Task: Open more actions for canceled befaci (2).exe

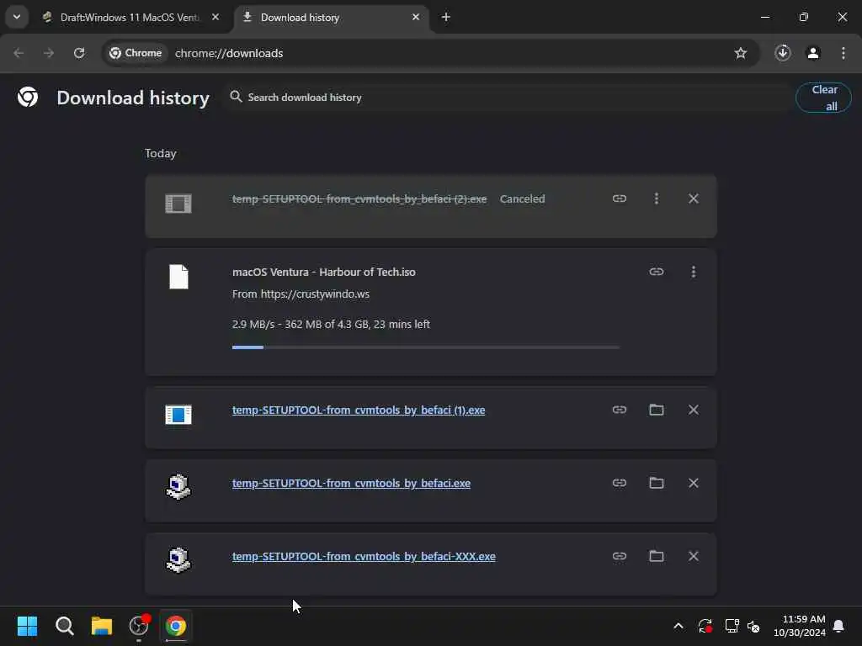Action: pos(657,199)
